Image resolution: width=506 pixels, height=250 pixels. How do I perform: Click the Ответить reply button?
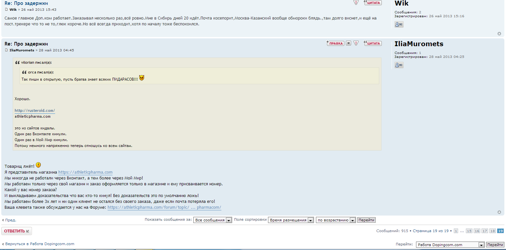(x=17, y=231)
